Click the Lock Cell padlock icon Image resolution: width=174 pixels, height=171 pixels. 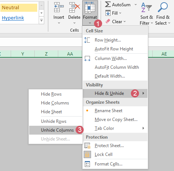87,154
